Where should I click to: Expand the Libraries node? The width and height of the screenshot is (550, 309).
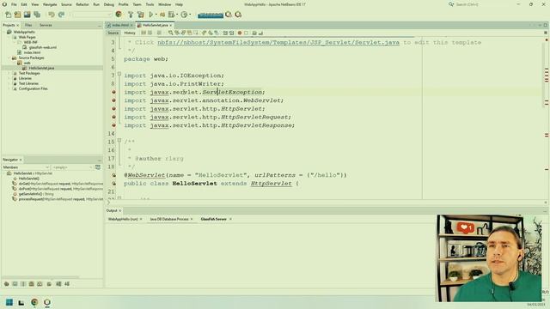(9, 78)
